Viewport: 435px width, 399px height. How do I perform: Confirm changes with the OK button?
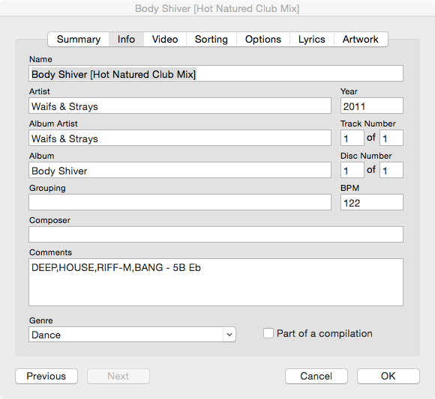pyautogui.click(x=388, y=376)
